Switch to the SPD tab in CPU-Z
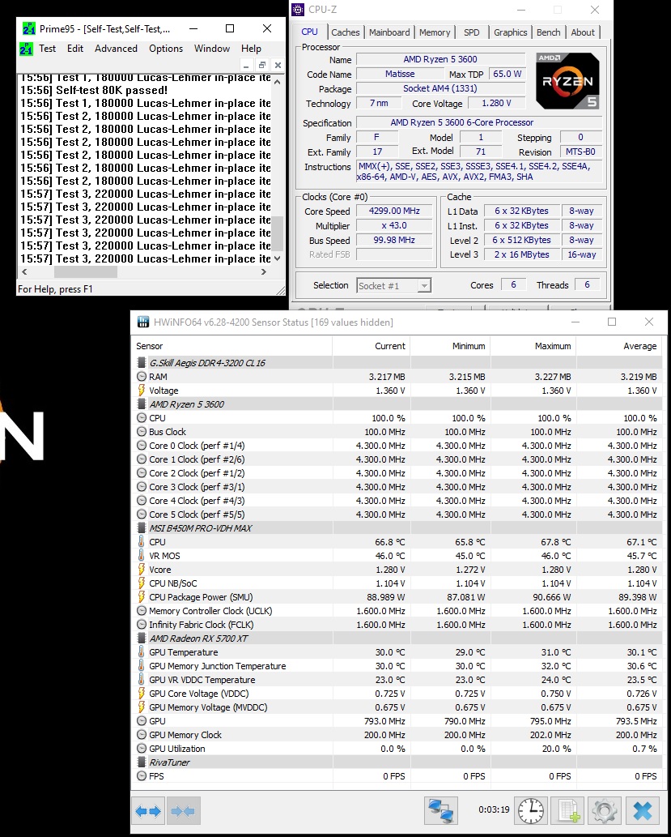 pyautogui.click(x=472, y=32)
